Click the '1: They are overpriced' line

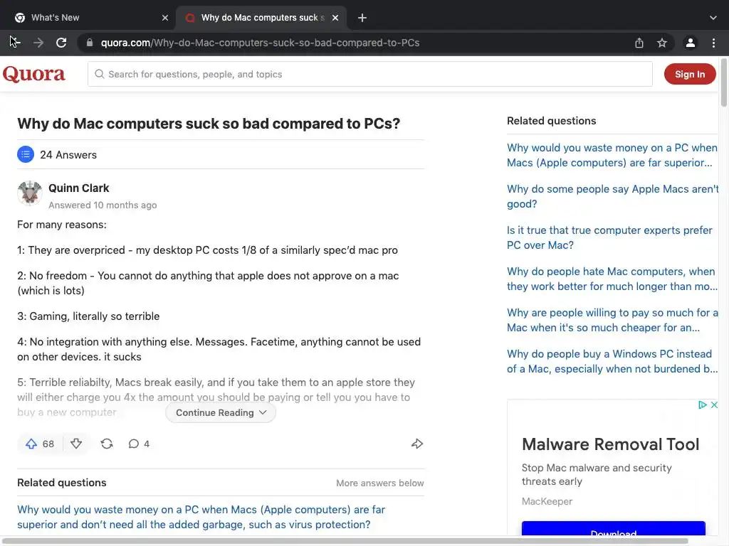point(207,250)
